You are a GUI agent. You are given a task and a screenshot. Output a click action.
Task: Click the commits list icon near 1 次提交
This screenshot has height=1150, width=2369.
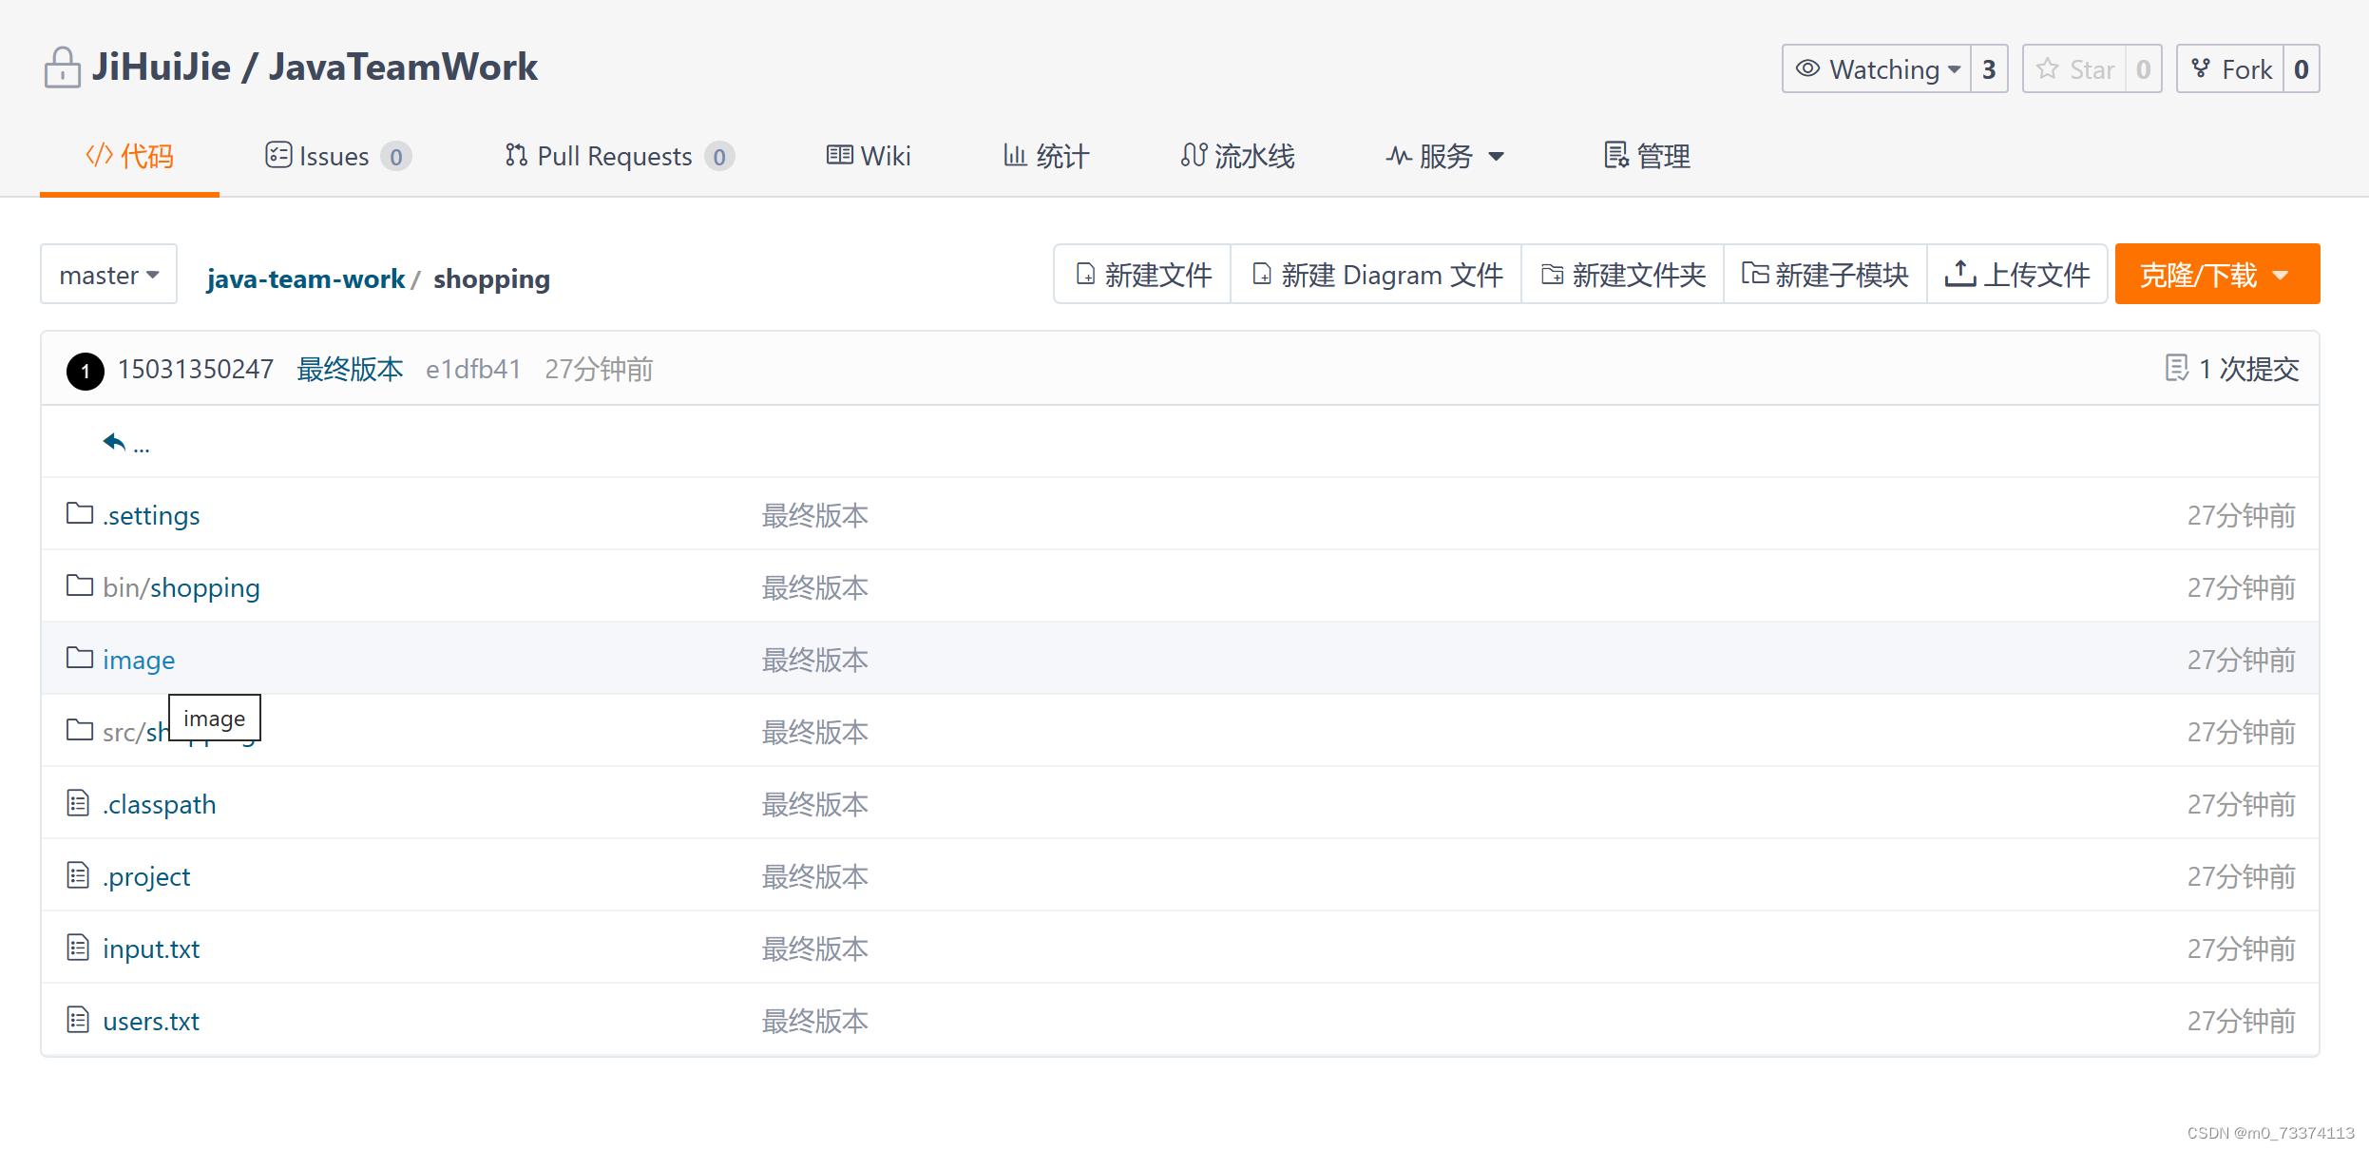2176,368
